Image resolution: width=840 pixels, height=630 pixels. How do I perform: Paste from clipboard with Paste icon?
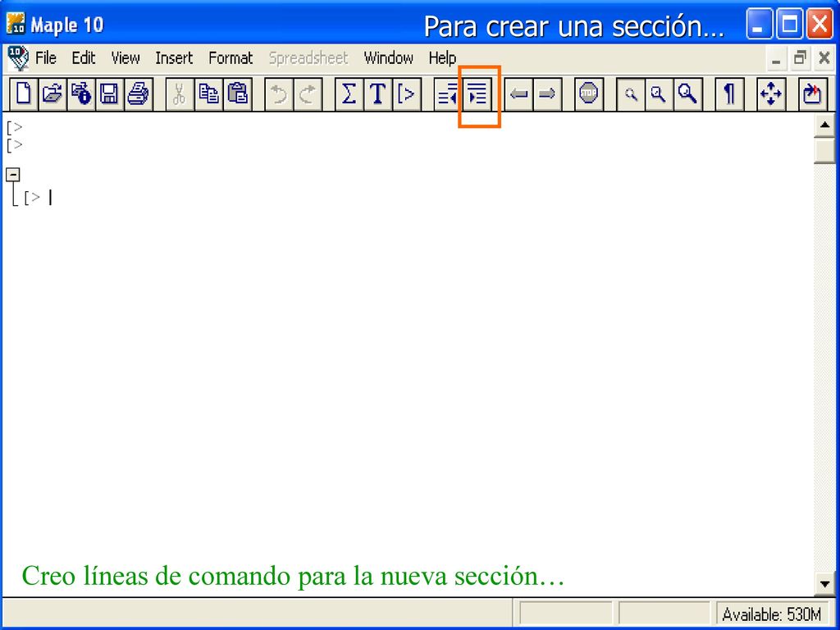click(237, 94)
